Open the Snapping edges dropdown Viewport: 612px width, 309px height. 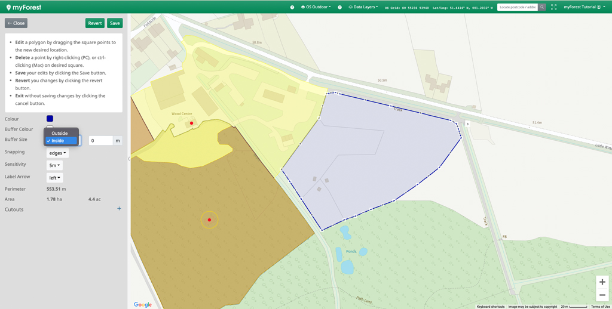(57, 153)
